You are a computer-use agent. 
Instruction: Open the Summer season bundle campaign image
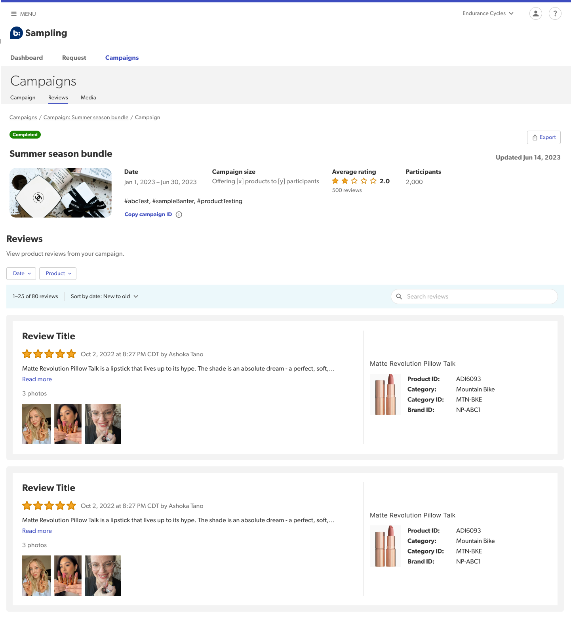[x=61, y=193]
